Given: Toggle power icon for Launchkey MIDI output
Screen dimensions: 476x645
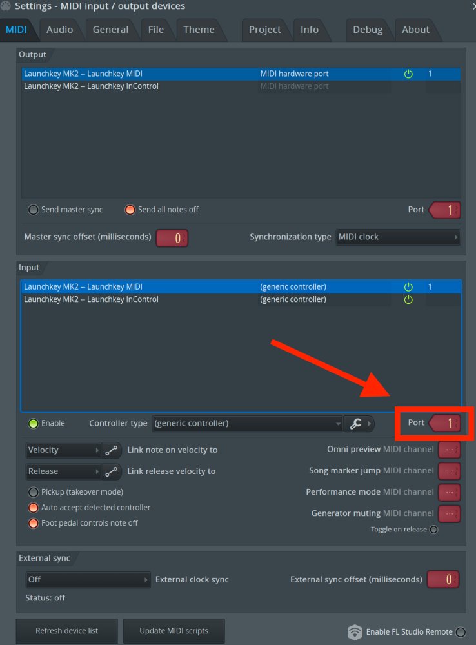Looking at the screenshot, I should pos(408,74).
